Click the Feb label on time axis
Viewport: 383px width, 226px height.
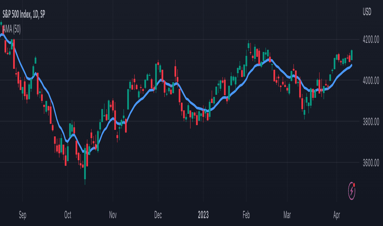coord(246,215)
